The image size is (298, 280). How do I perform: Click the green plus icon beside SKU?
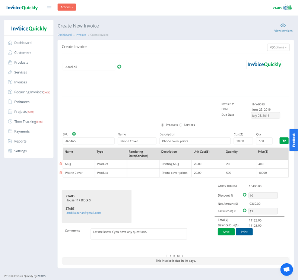click(74, 134)
